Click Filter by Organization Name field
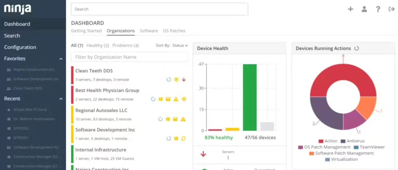398x170 pixels. 129,57
